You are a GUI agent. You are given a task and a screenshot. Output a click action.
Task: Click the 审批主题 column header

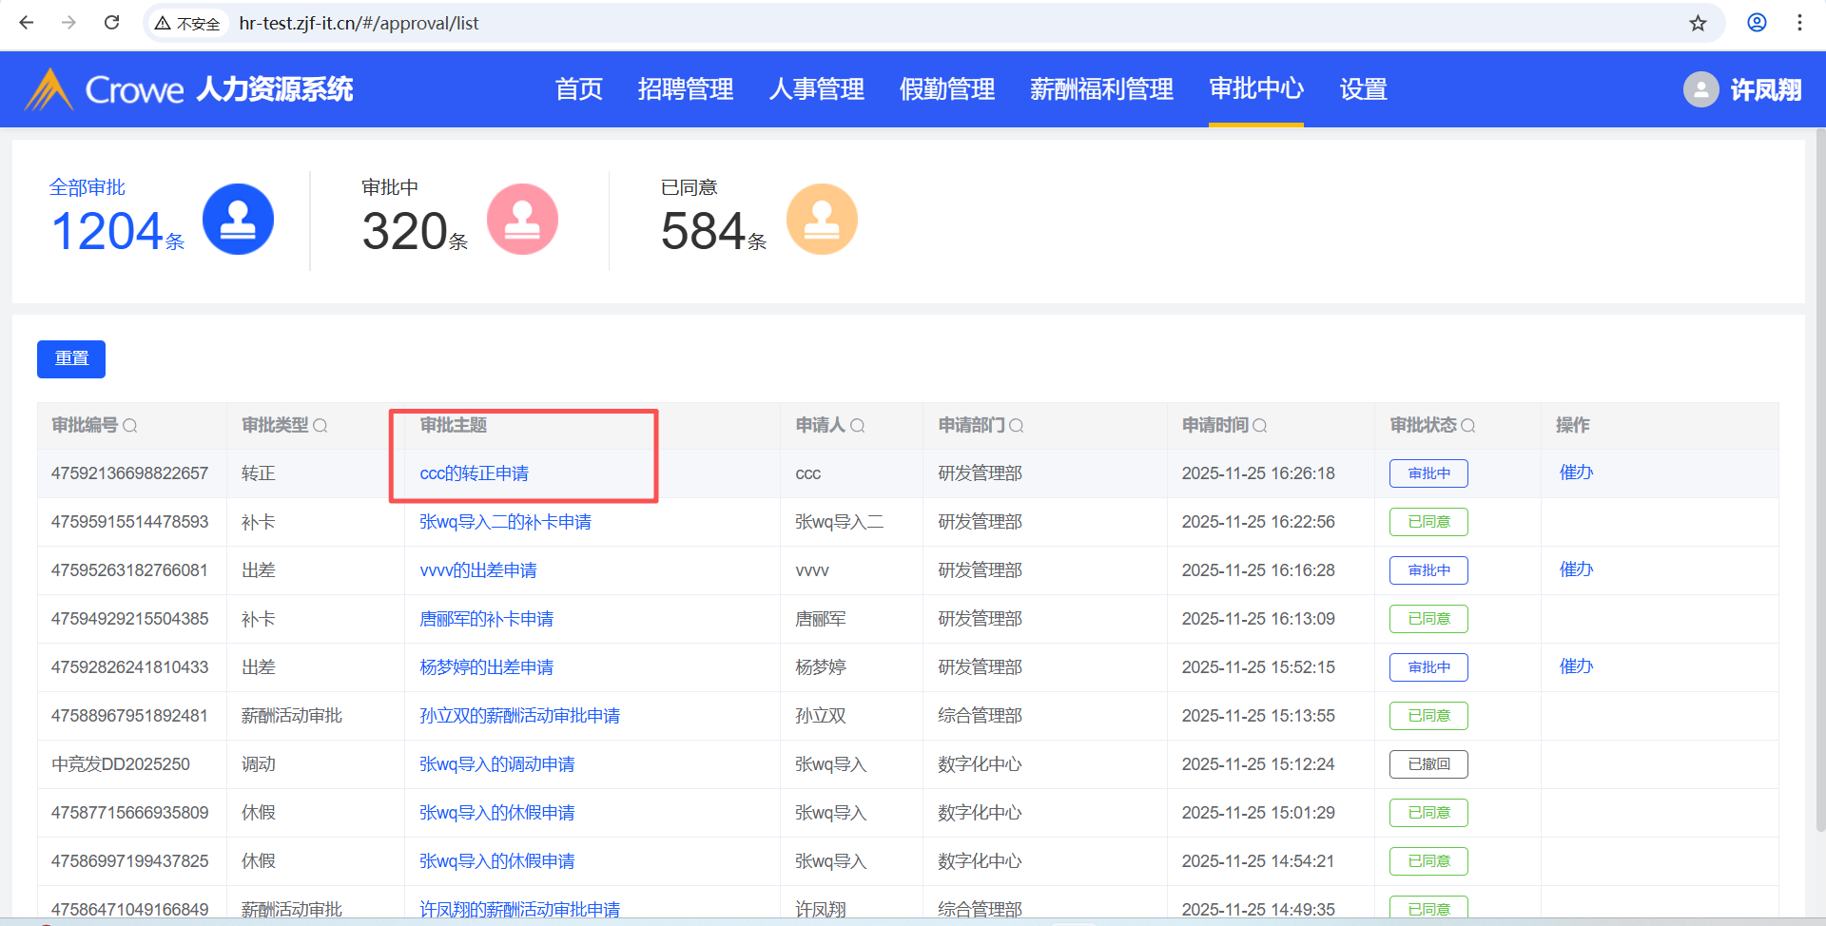pyautogui.click(x=454, y=425)
